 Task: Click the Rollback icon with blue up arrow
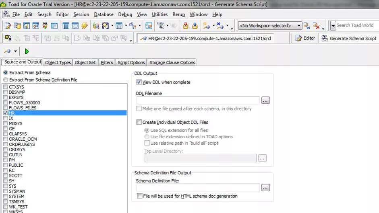[x=195, y=26]
